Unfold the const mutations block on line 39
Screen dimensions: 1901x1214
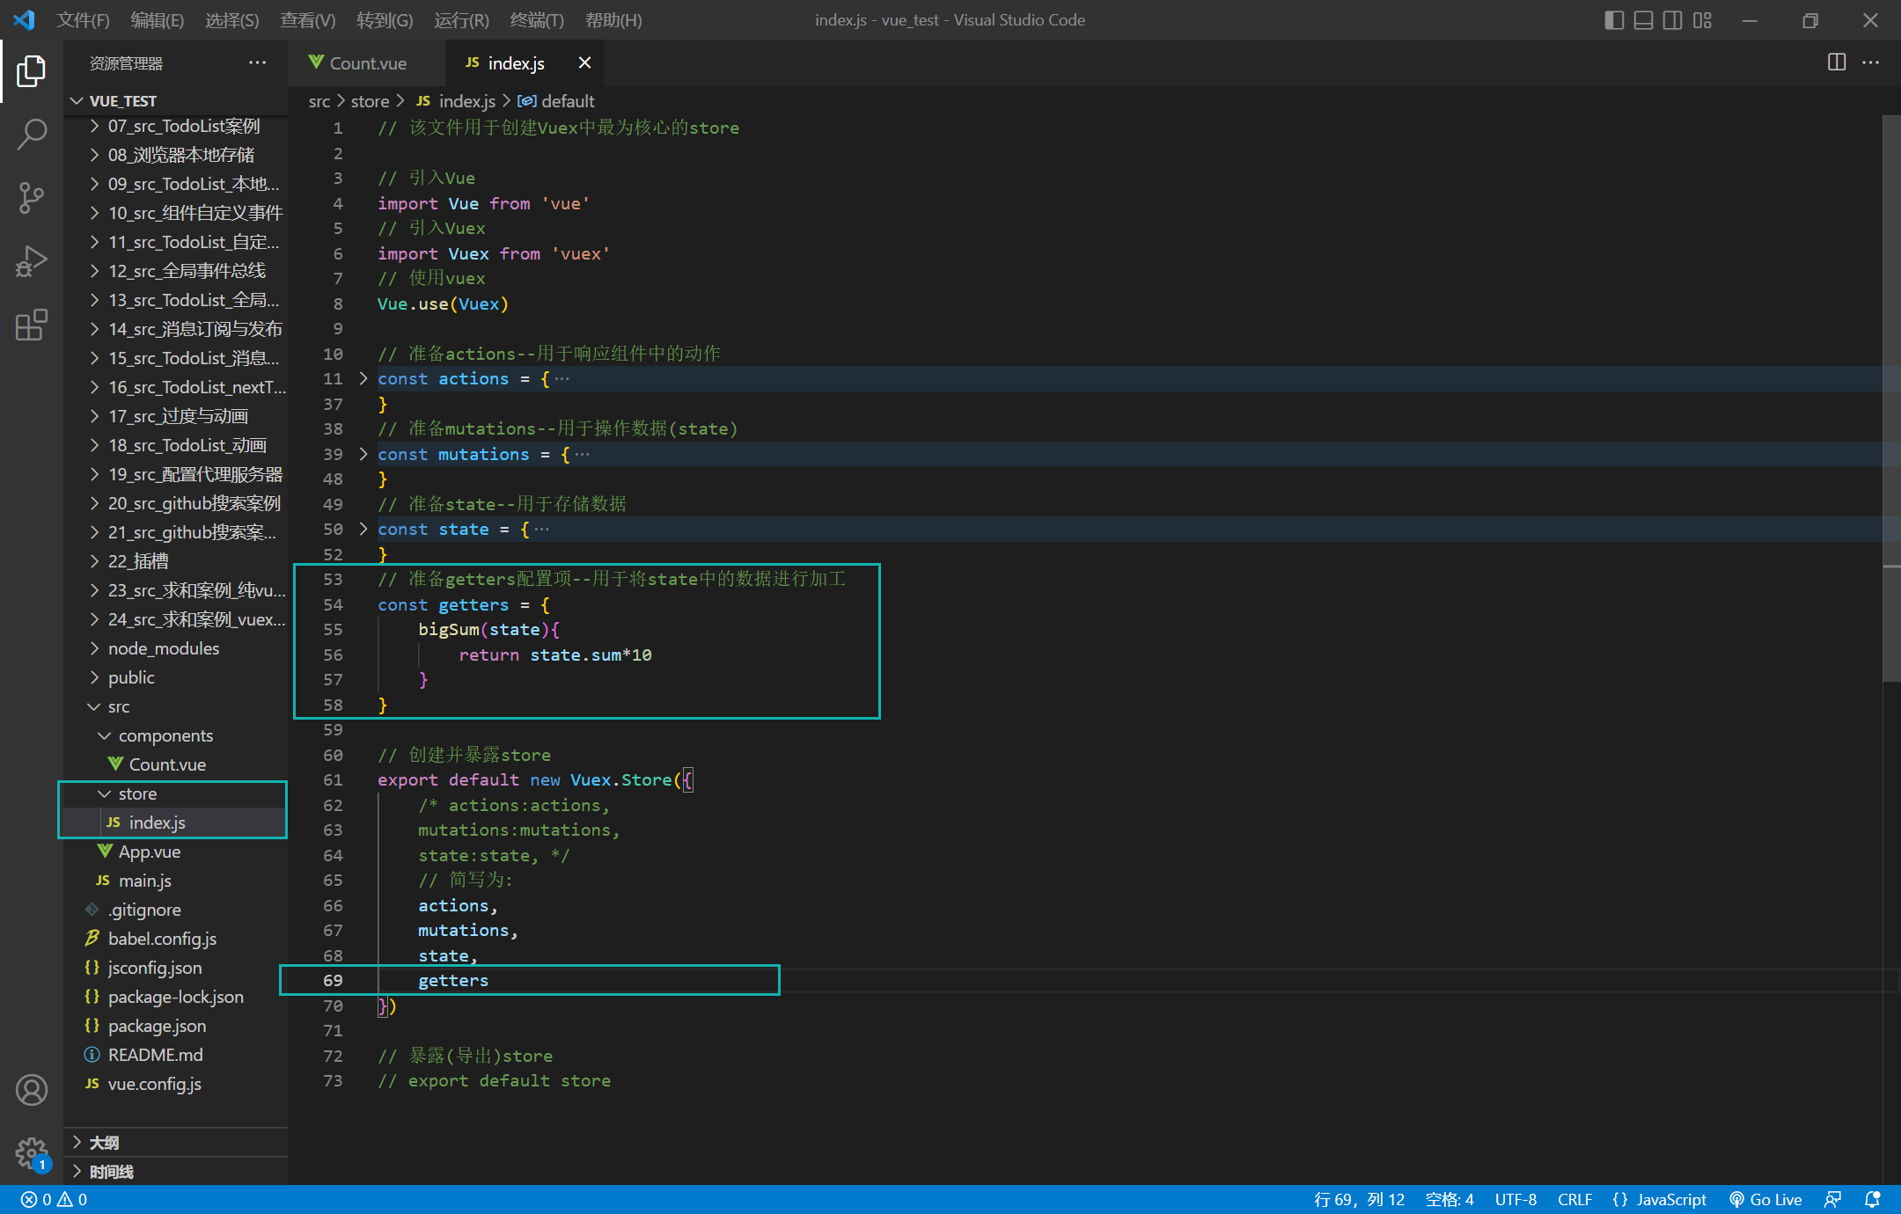tap(363, 454)
